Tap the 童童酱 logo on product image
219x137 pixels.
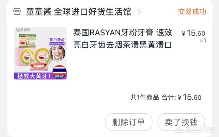click(x=23, y=30)
